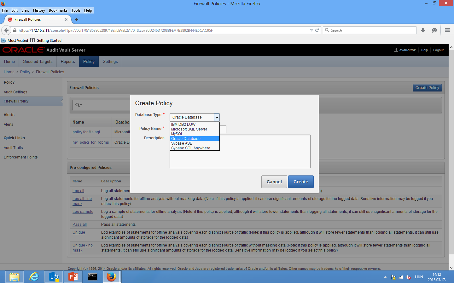Click the network signal tray icon
The width and height of the screenshot is (454, 283).
tap(401, 277)
